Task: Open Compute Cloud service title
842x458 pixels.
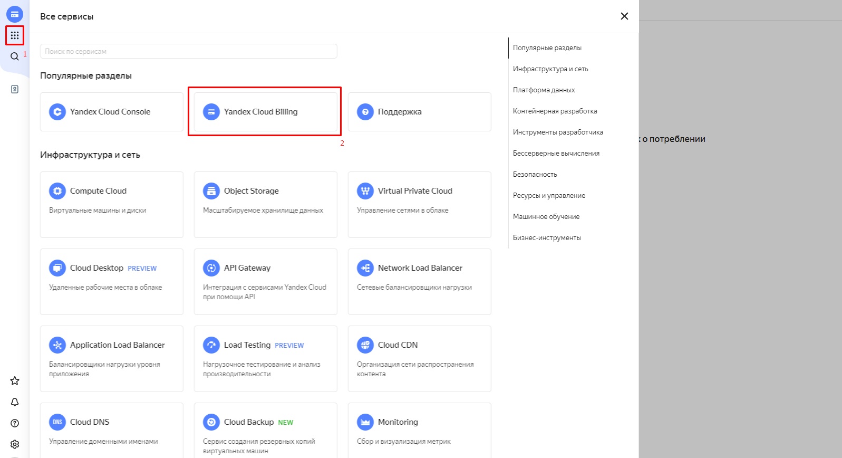Action: coord(98,191)
